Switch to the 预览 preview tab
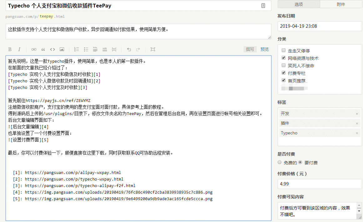363x222 pixels. (x=265, y=49)
